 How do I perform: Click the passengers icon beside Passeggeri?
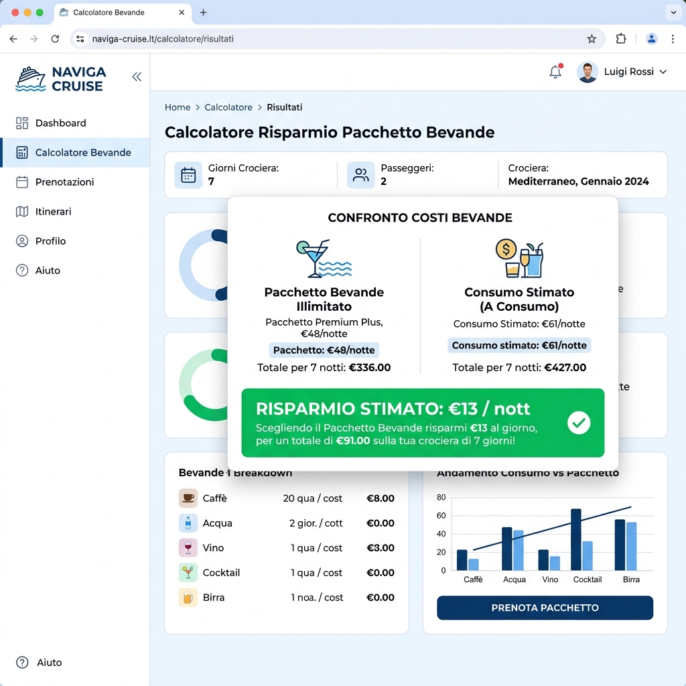(361, 175)
